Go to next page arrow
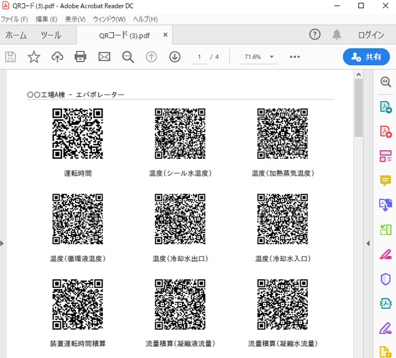This screenshot has height=358, width=396. 175,57
